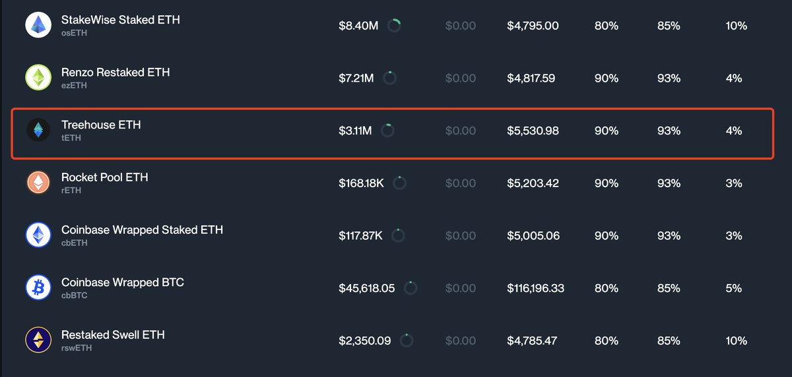Viewport: 792px width, 377px height.
Task: Click the progress ring next to $7.21M
Action: coord(389,78)
